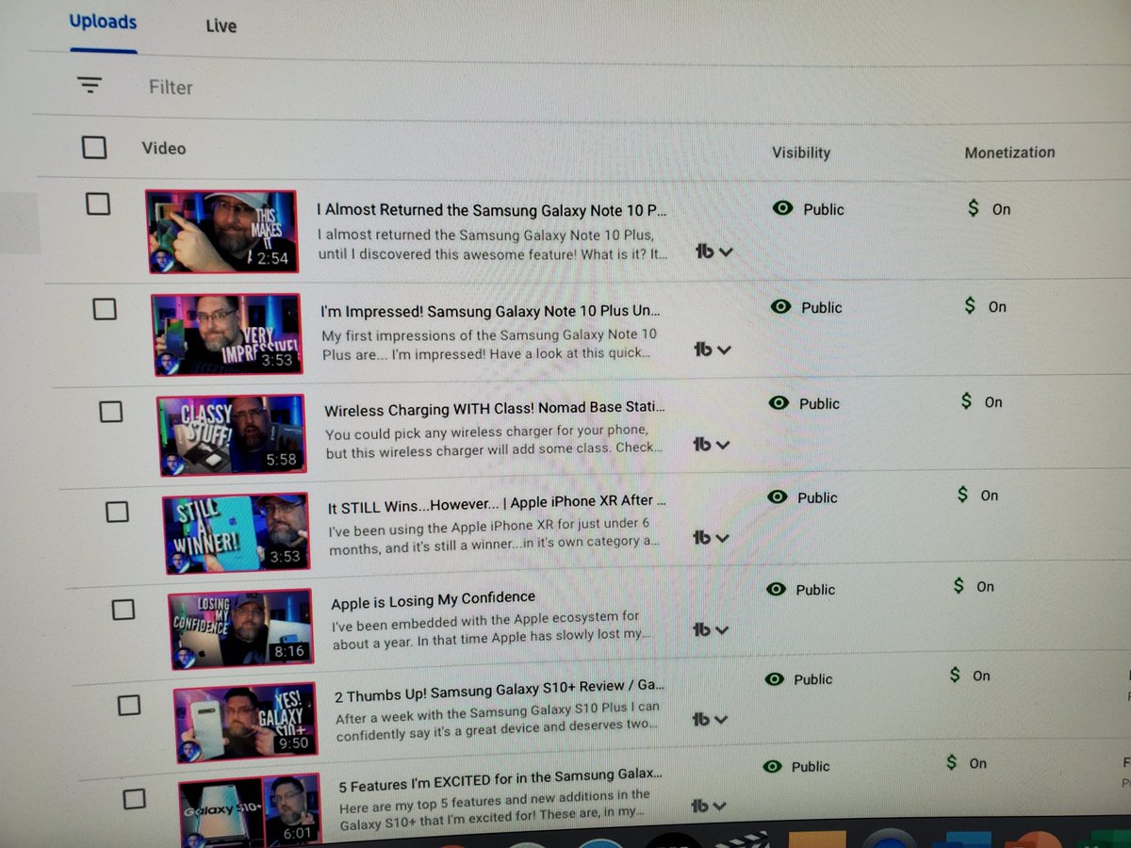Open title 'Wireless Charging WITH Class! Nomad Base'
Viewport: 1131px width, 848px height.
495,410
